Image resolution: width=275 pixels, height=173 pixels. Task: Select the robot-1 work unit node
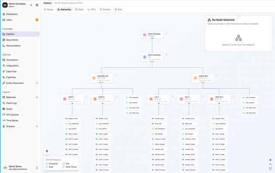tap(72, 99)
